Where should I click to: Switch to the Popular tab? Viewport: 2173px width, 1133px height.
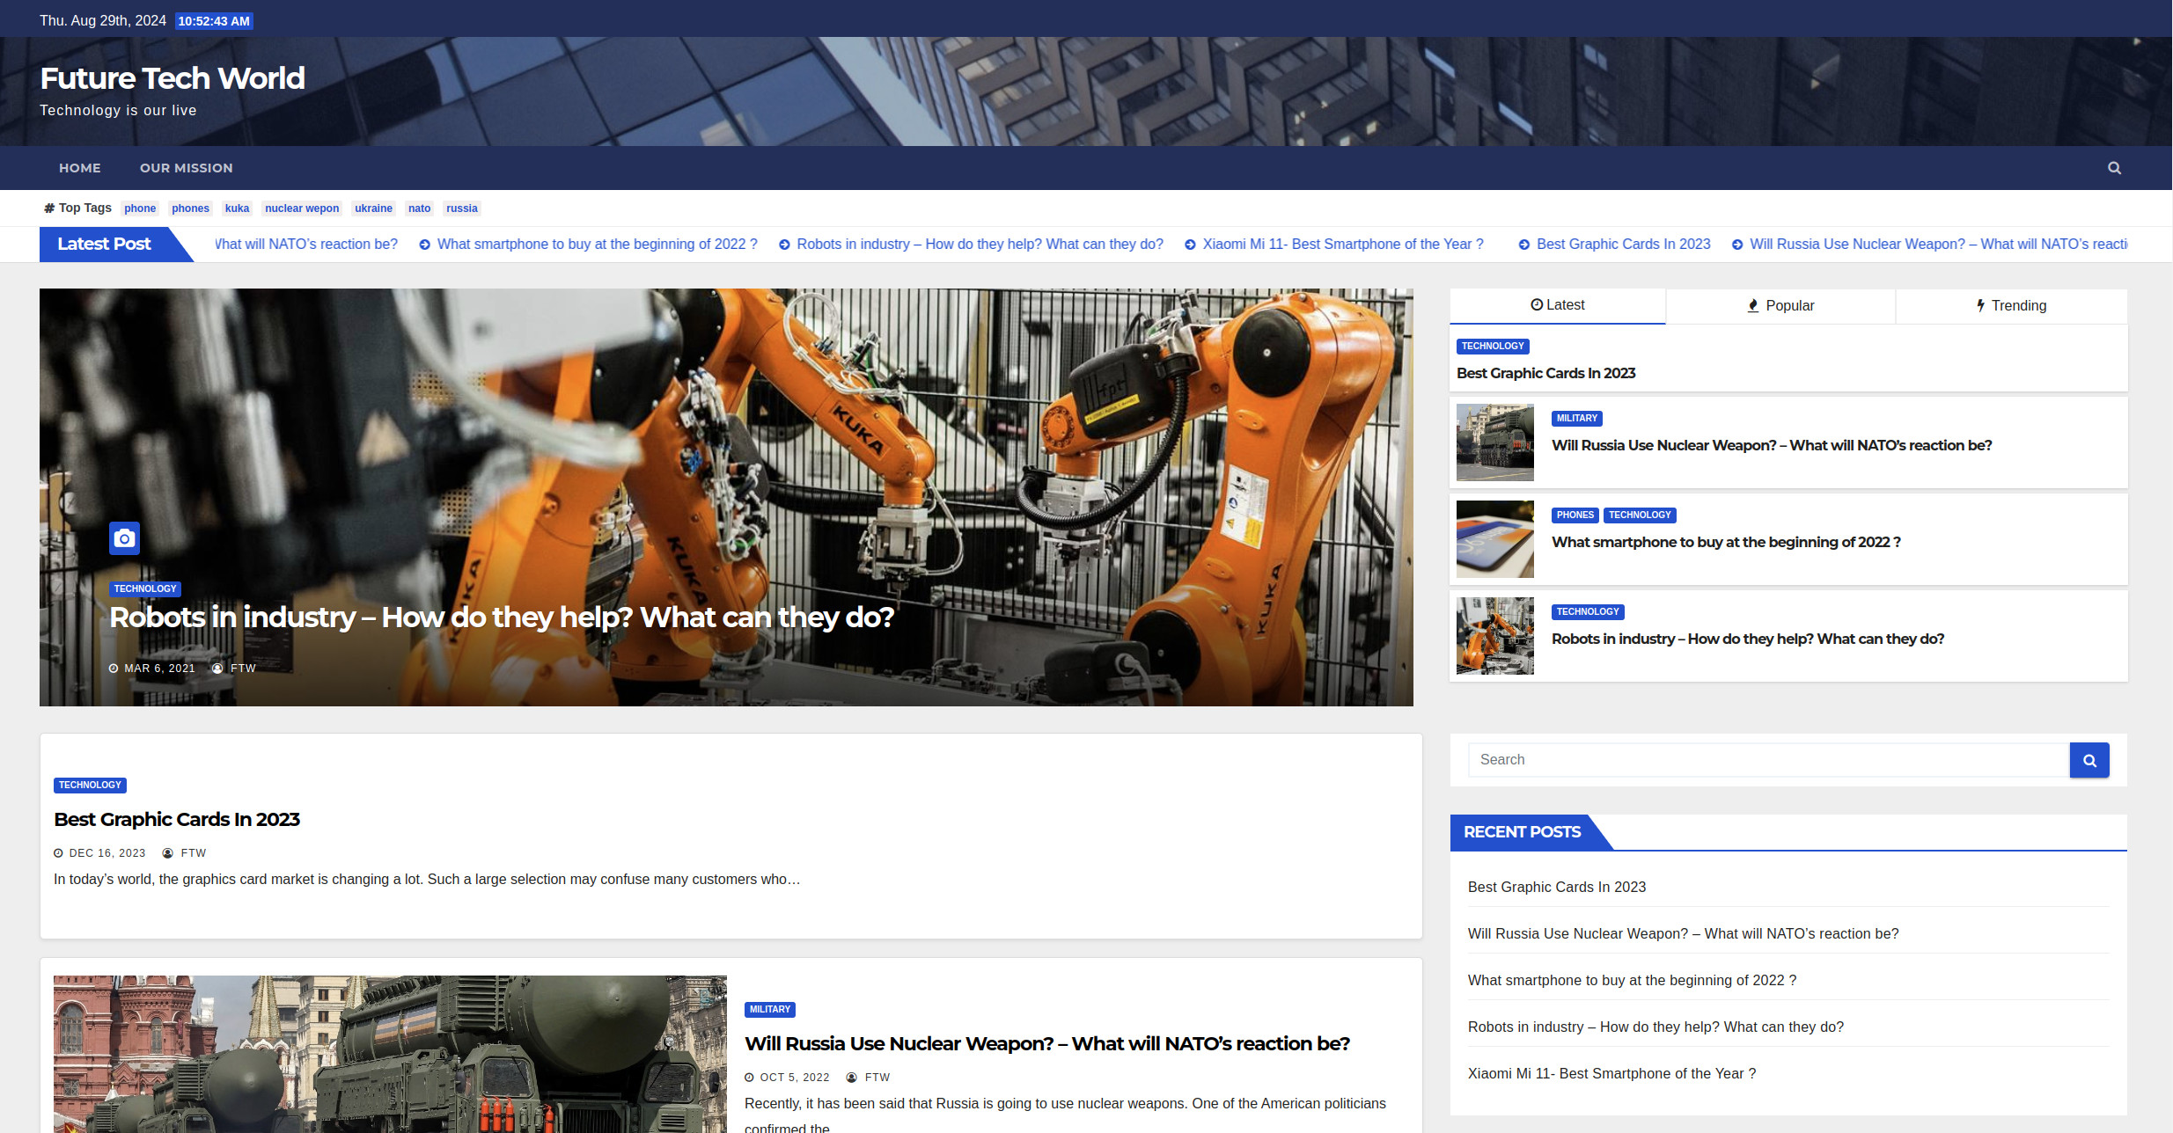point(1780,306)
